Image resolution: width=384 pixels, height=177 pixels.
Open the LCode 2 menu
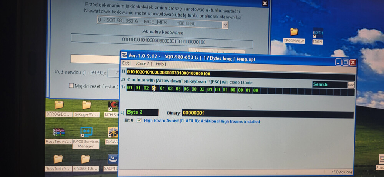click(x=143, y=64)
